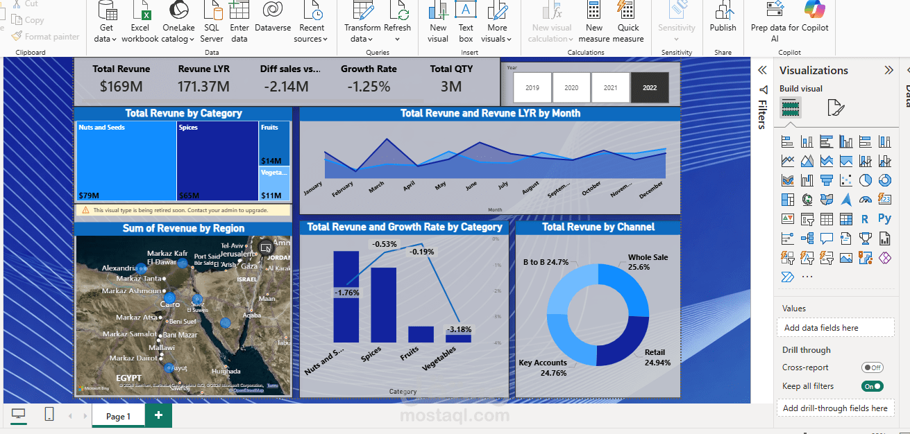The height and width of the screenshot is (434, 910).
Task: Select the funnel chart visual icon
Action: [827, 180]
